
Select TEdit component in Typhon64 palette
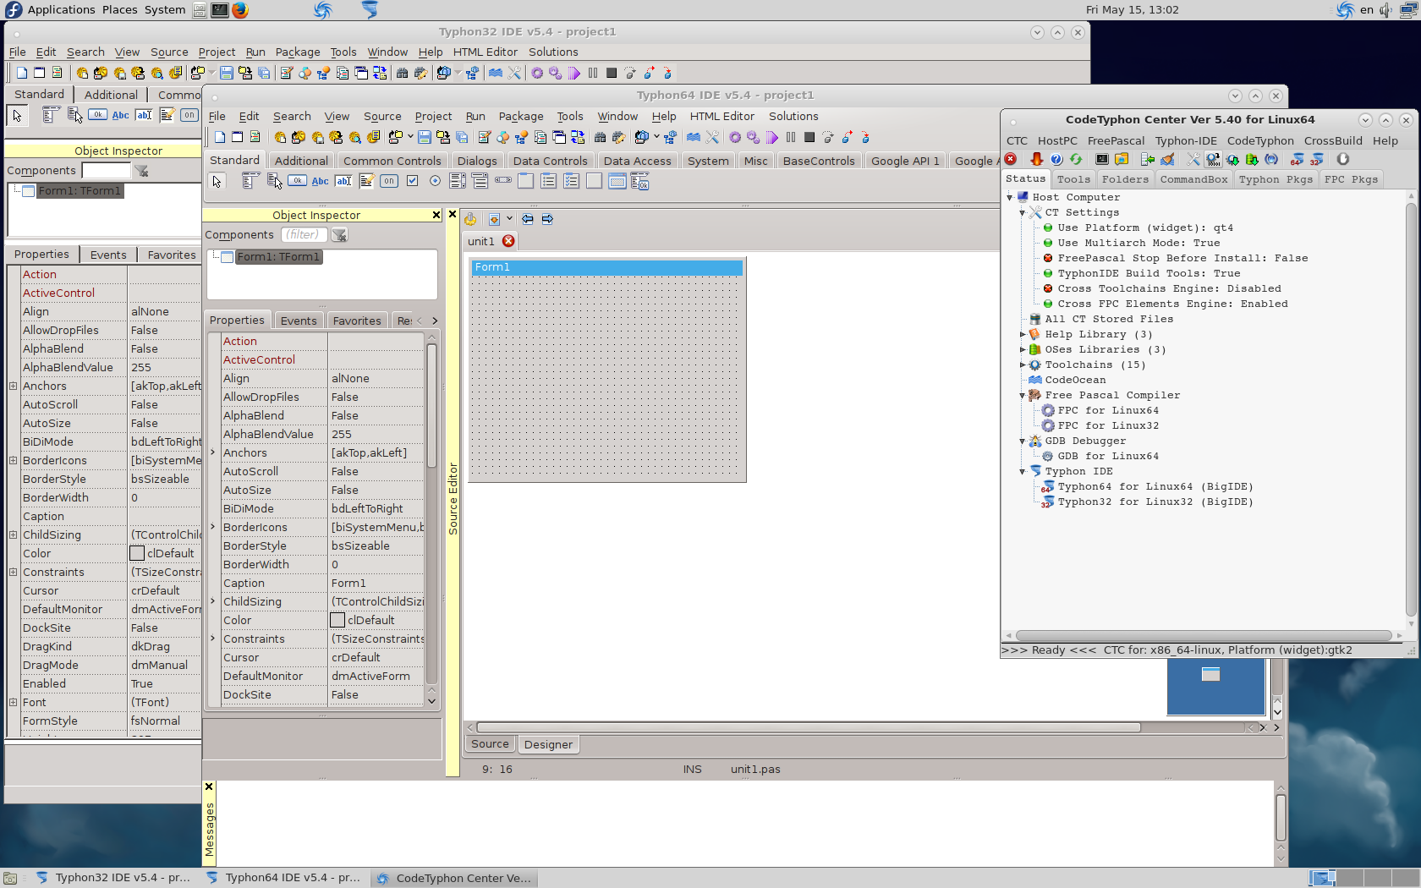click(x=343, y=180)
